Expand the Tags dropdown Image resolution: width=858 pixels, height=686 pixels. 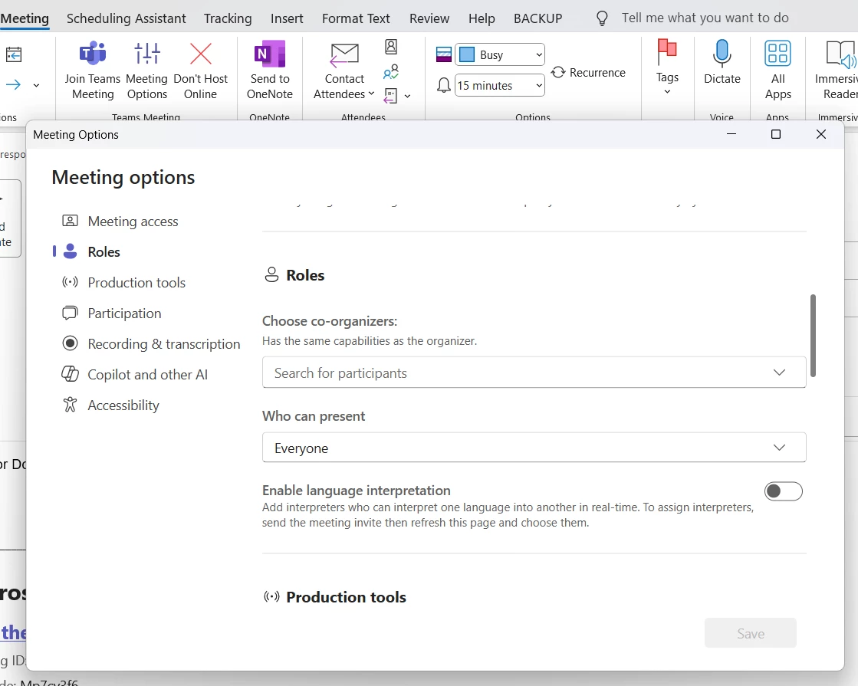667,70
